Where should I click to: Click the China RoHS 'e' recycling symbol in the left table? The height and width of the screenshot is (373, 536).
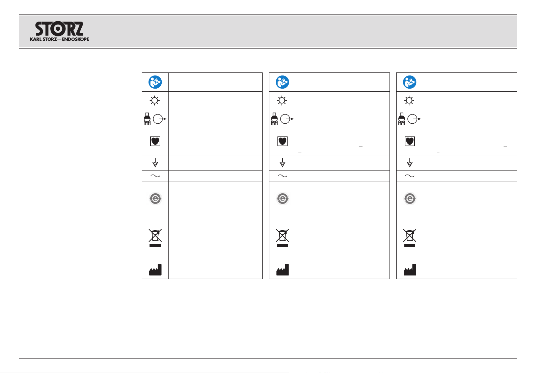point(155,199)
